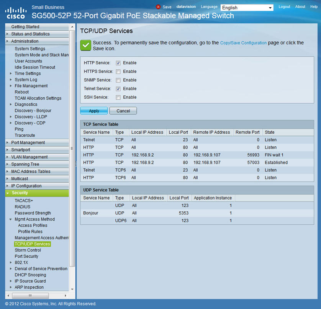Open System Settings page
321x309 pixels.
coord(30,49)
